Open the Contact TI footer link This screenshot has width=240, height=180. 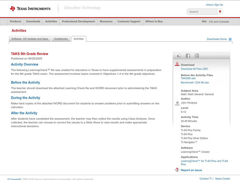205,178
